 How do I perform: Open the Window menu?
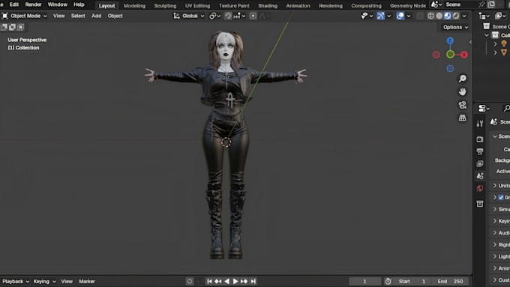[x=58, y=4]
